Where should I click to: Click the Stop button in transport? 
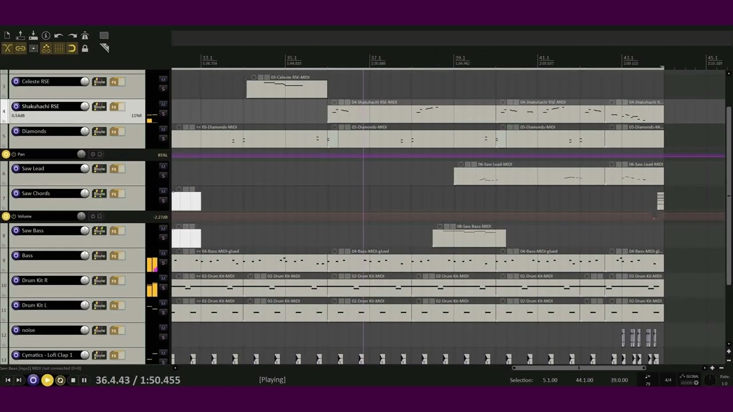pos(73,380)
